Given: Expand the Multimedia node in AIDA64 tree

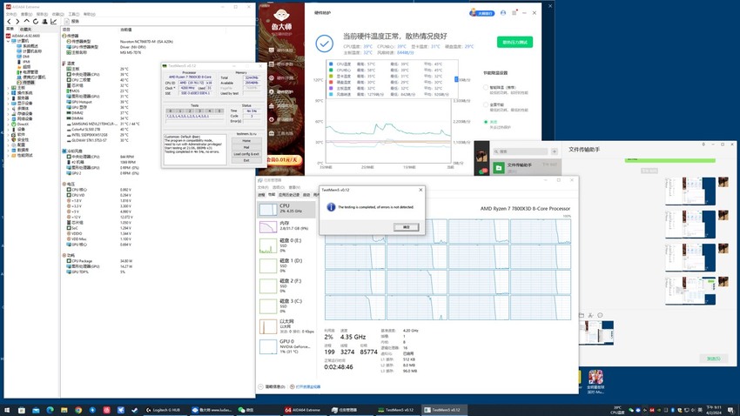Looking at the screenshot, I should [x=8, y=109].
